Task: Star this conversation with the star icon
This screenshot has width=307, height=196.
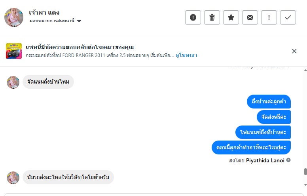Action: 231,17
